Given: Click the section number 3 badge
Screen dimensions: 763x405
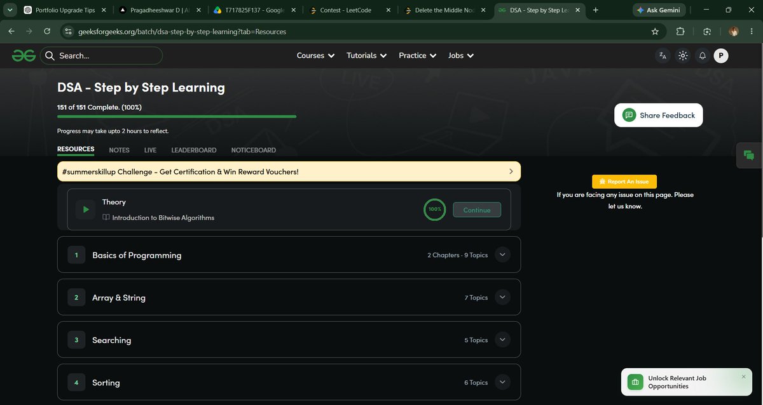Looking at the screenshot, I should tap(76, 340).
